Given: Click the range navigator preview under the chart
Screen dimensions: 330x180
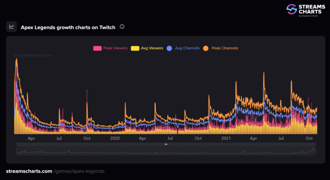Looking at the screenshot, I should coord(166,151).
